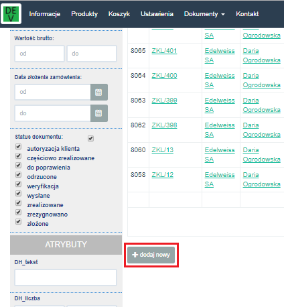This screenshot has width=284, height=307.
Task: Click the dodaj nowy button
Action: click(x=151, y=255)
